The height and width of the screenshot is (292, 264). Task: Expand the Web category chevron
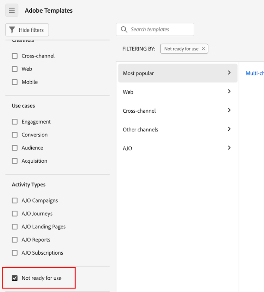pyautogui.click(x=229, y=92)
